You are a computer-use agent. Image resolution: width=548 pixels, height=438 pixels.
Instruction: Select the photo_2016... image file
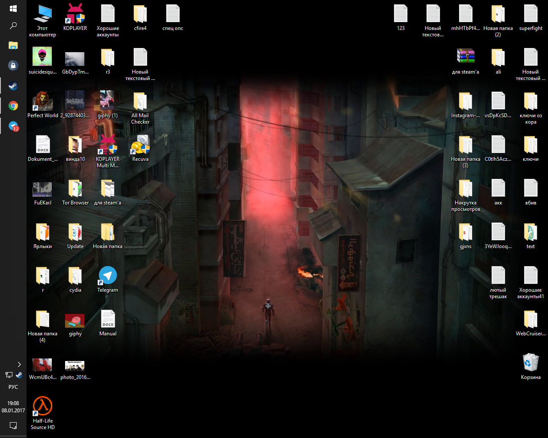75,370
